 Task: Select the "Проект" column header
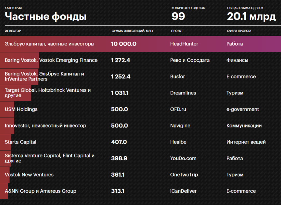coord(177,31)
